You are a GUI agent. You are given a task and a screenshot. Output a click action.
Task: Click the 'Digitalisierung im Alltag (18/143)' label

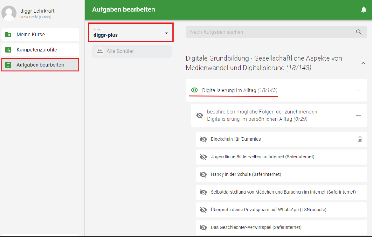click(x=240, y=90)
